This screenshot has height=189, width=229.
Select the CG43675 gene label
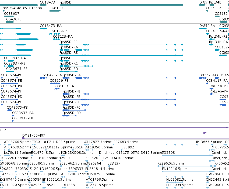click(x=13, y=19)
